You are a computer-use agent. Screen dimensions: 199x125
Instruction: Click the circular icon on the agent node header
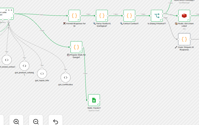click(x=6, y=10)
